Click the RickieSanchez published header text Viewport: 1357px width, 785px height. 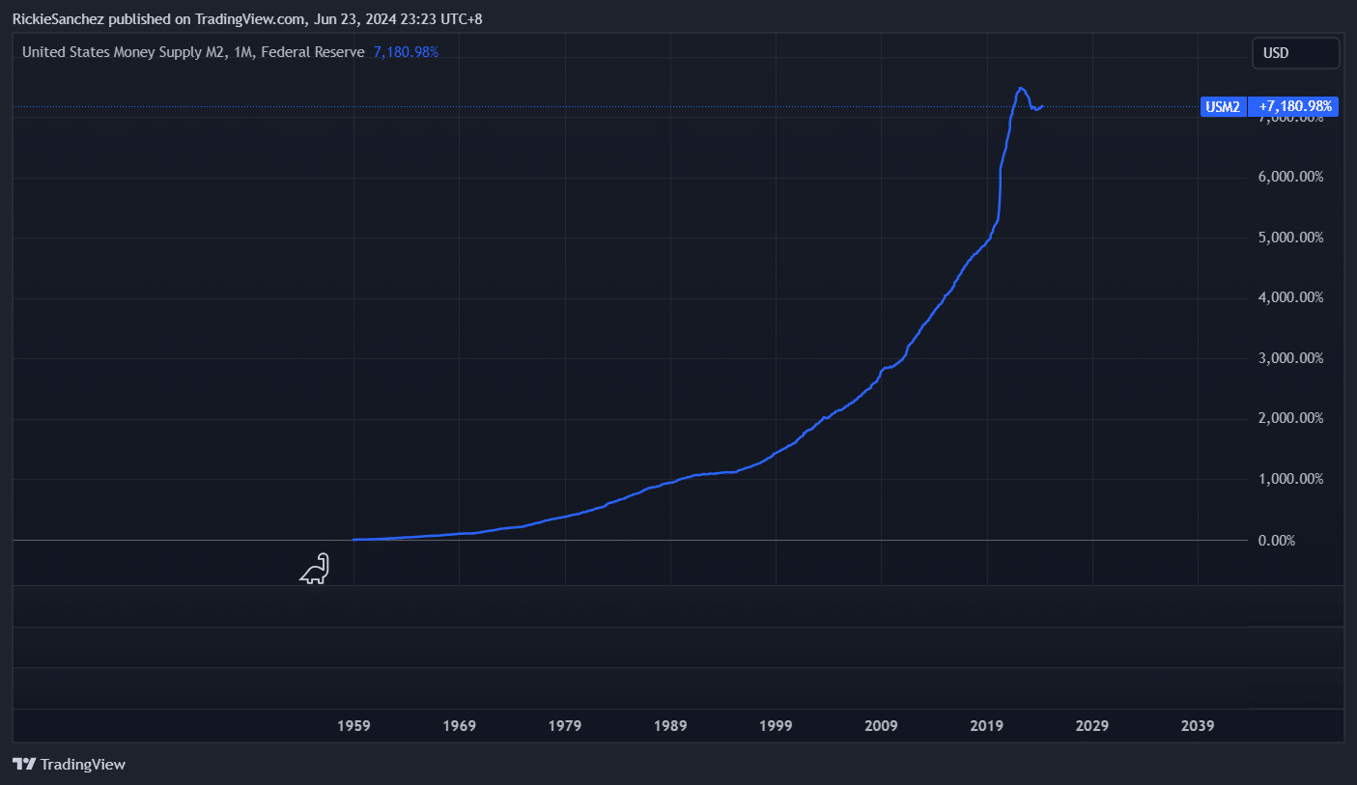click(x=247, y=18)
